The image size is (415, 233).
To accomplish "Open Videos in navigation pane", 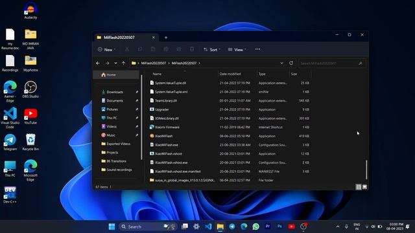I will 112,127.
